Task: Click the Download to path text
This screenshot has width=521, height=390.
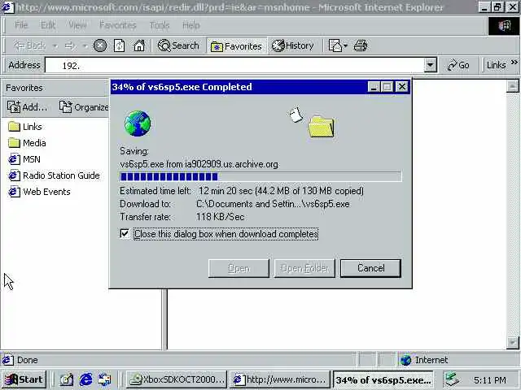Action: click(273, 204)
